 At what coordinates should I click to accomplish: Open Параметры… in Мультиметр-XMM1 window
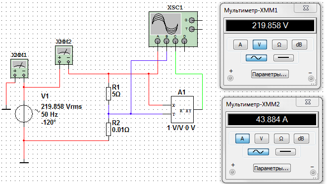point(270,74)
